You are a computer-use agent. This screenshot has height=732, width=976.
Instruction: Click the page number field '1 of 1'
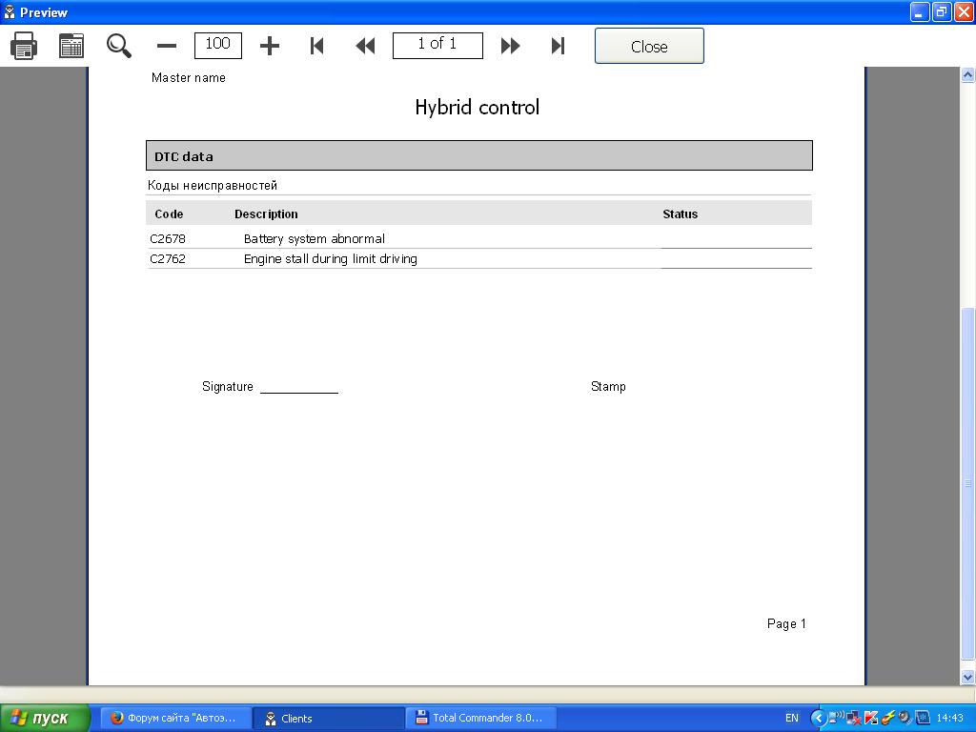[437, 46]
